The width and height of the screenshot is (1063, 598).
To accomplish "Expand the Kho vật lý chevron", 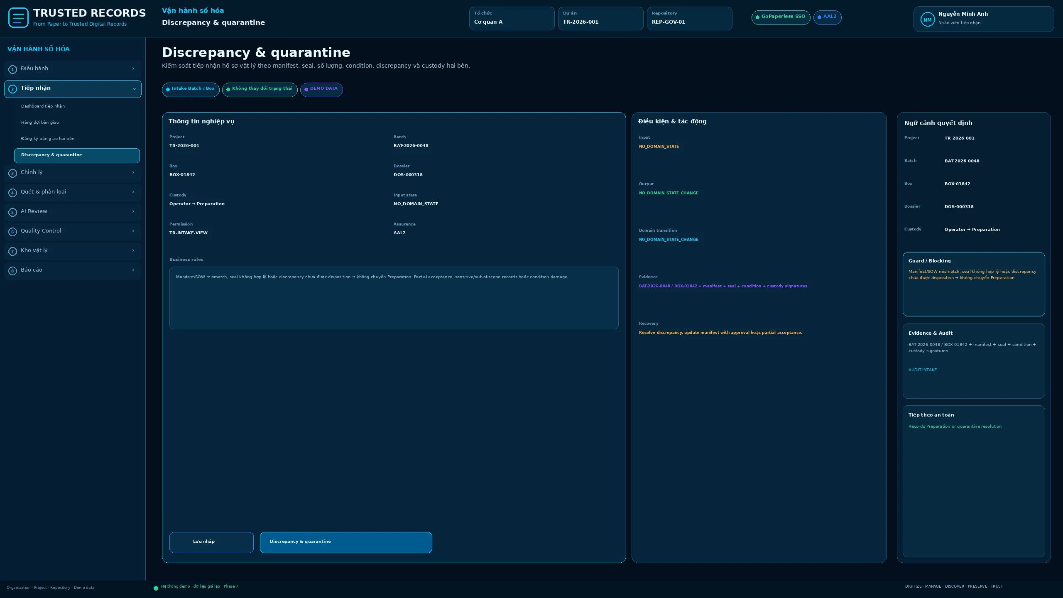I will (x=133, y=250).
